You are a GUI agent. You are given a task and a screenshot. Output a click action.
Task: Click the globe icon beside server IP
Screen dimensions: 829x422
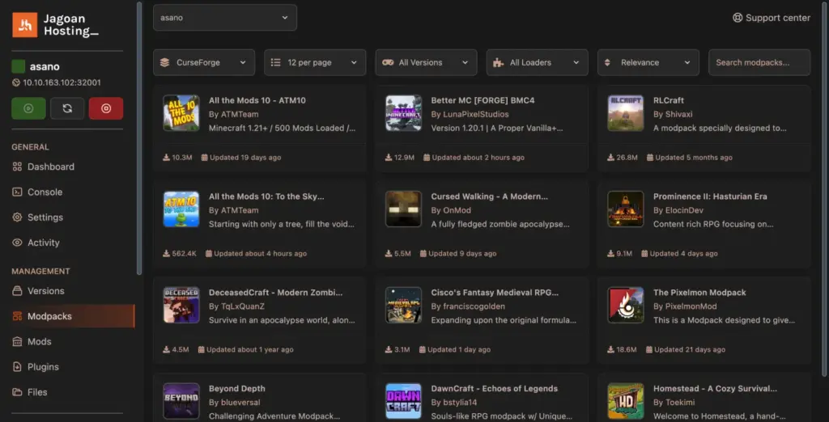point(16,82)
